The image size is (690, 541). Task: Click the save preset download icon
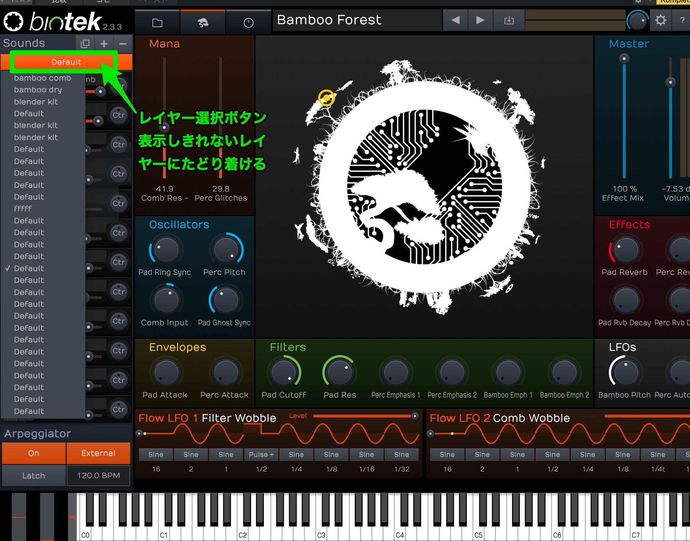coord(509,20)
